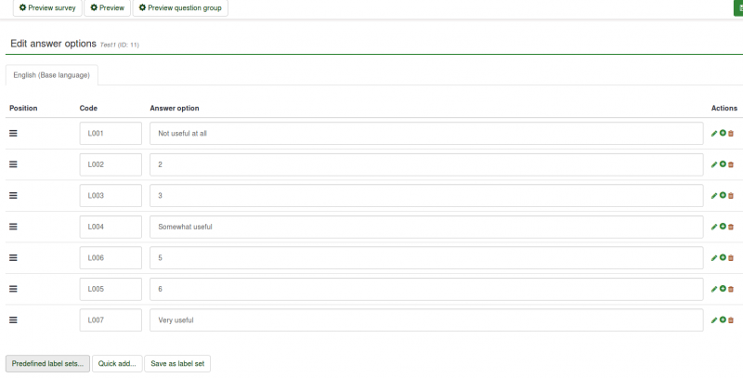743x378 pixels.
Task: Open the English (Base language) tab
Action: pos(52,74)
